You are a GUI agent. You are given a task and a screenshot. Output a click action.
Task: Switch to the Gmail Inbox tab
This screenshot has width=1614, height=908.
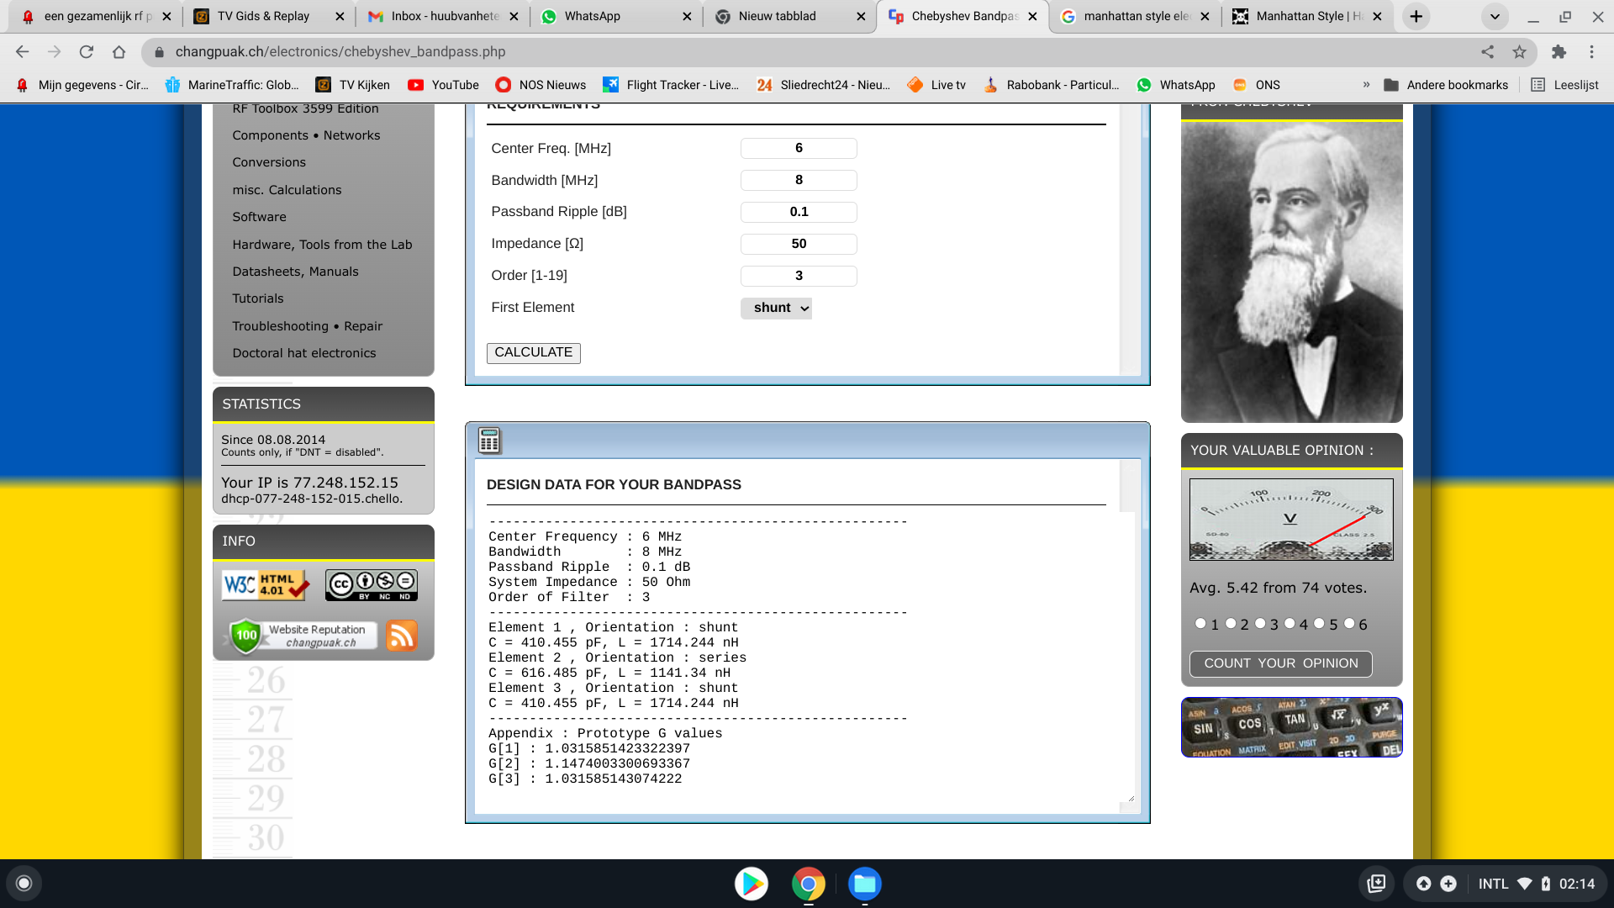444,16
